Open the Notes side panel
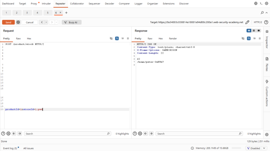This screenshot has width=270, height=151. (x=267, y=64)
